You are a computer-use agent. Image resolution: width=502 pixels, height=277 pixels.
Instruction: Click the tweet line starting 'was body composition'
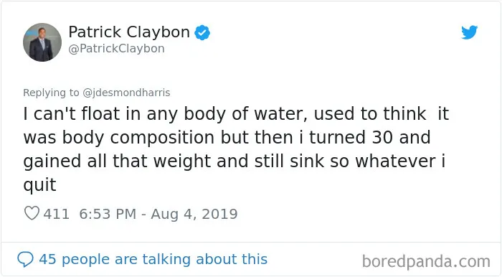(227, 138)
